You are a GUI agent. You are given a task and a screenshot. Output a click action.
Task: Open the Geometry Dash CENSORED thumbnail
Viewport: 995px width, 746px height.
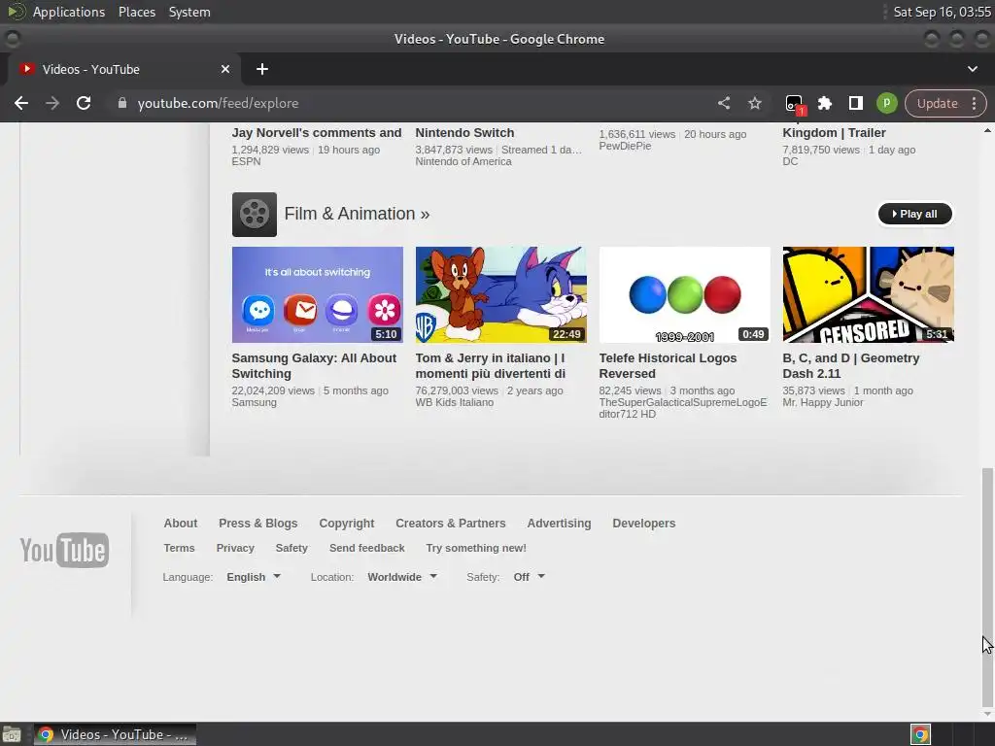[868, 294]
